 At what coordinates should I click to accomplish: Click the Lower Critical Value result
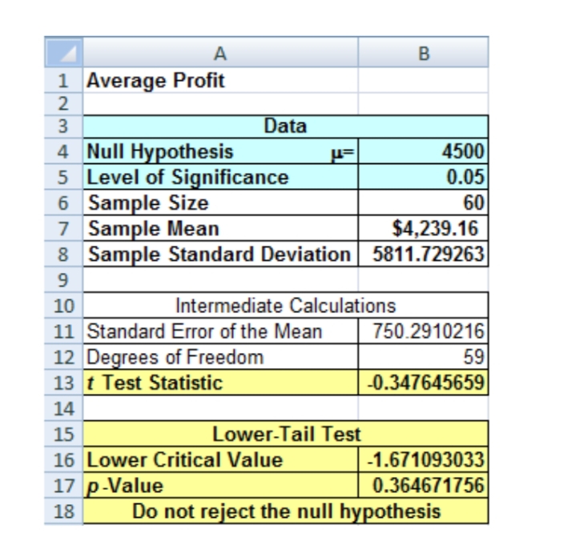423,460
